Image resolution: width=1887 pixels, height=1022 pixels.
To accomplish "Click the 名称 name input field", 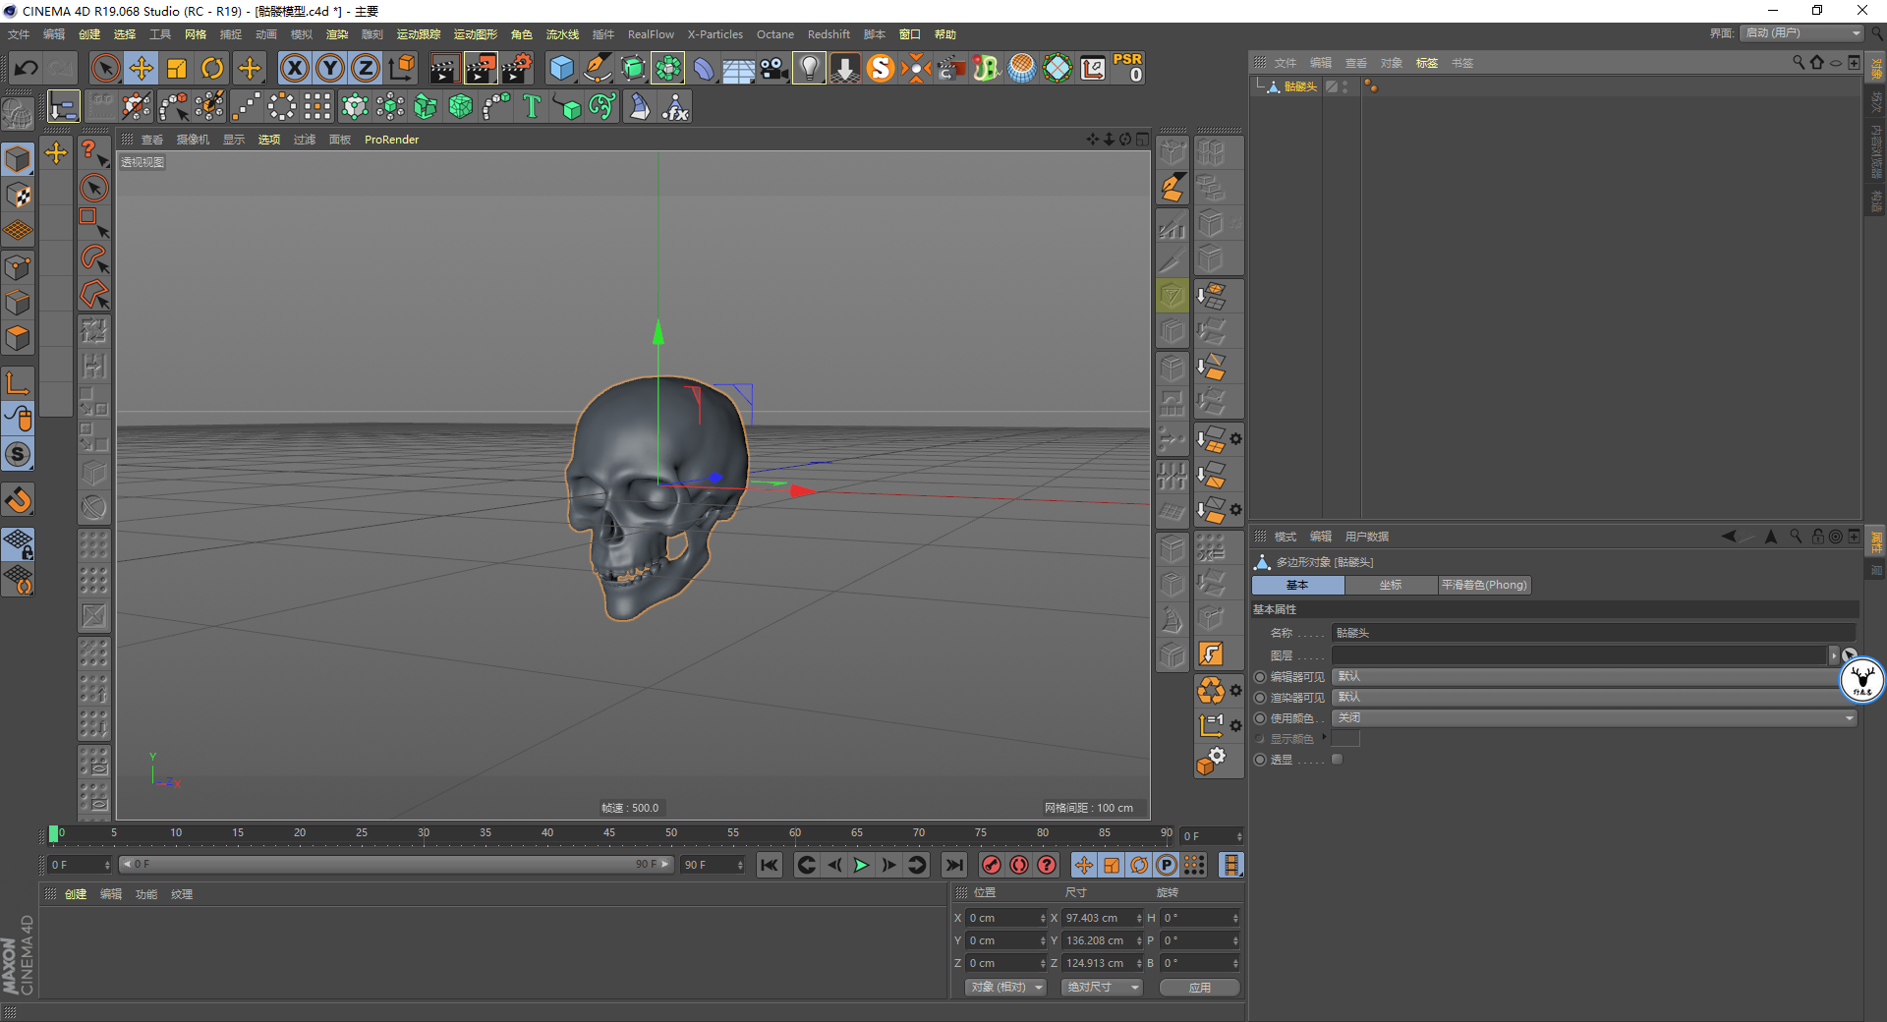I will click(1592, 633).
